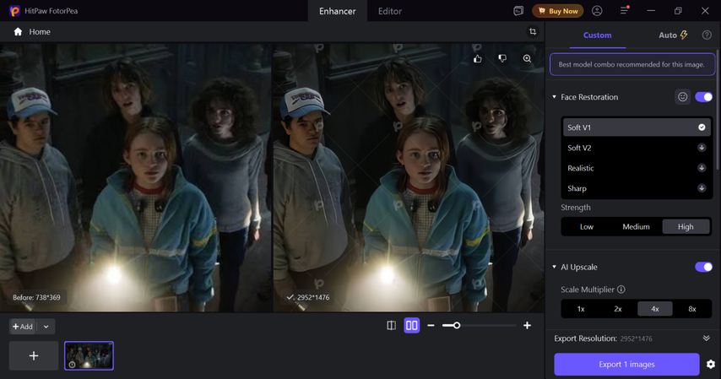Download the Soft V2 model

(702, 148)
